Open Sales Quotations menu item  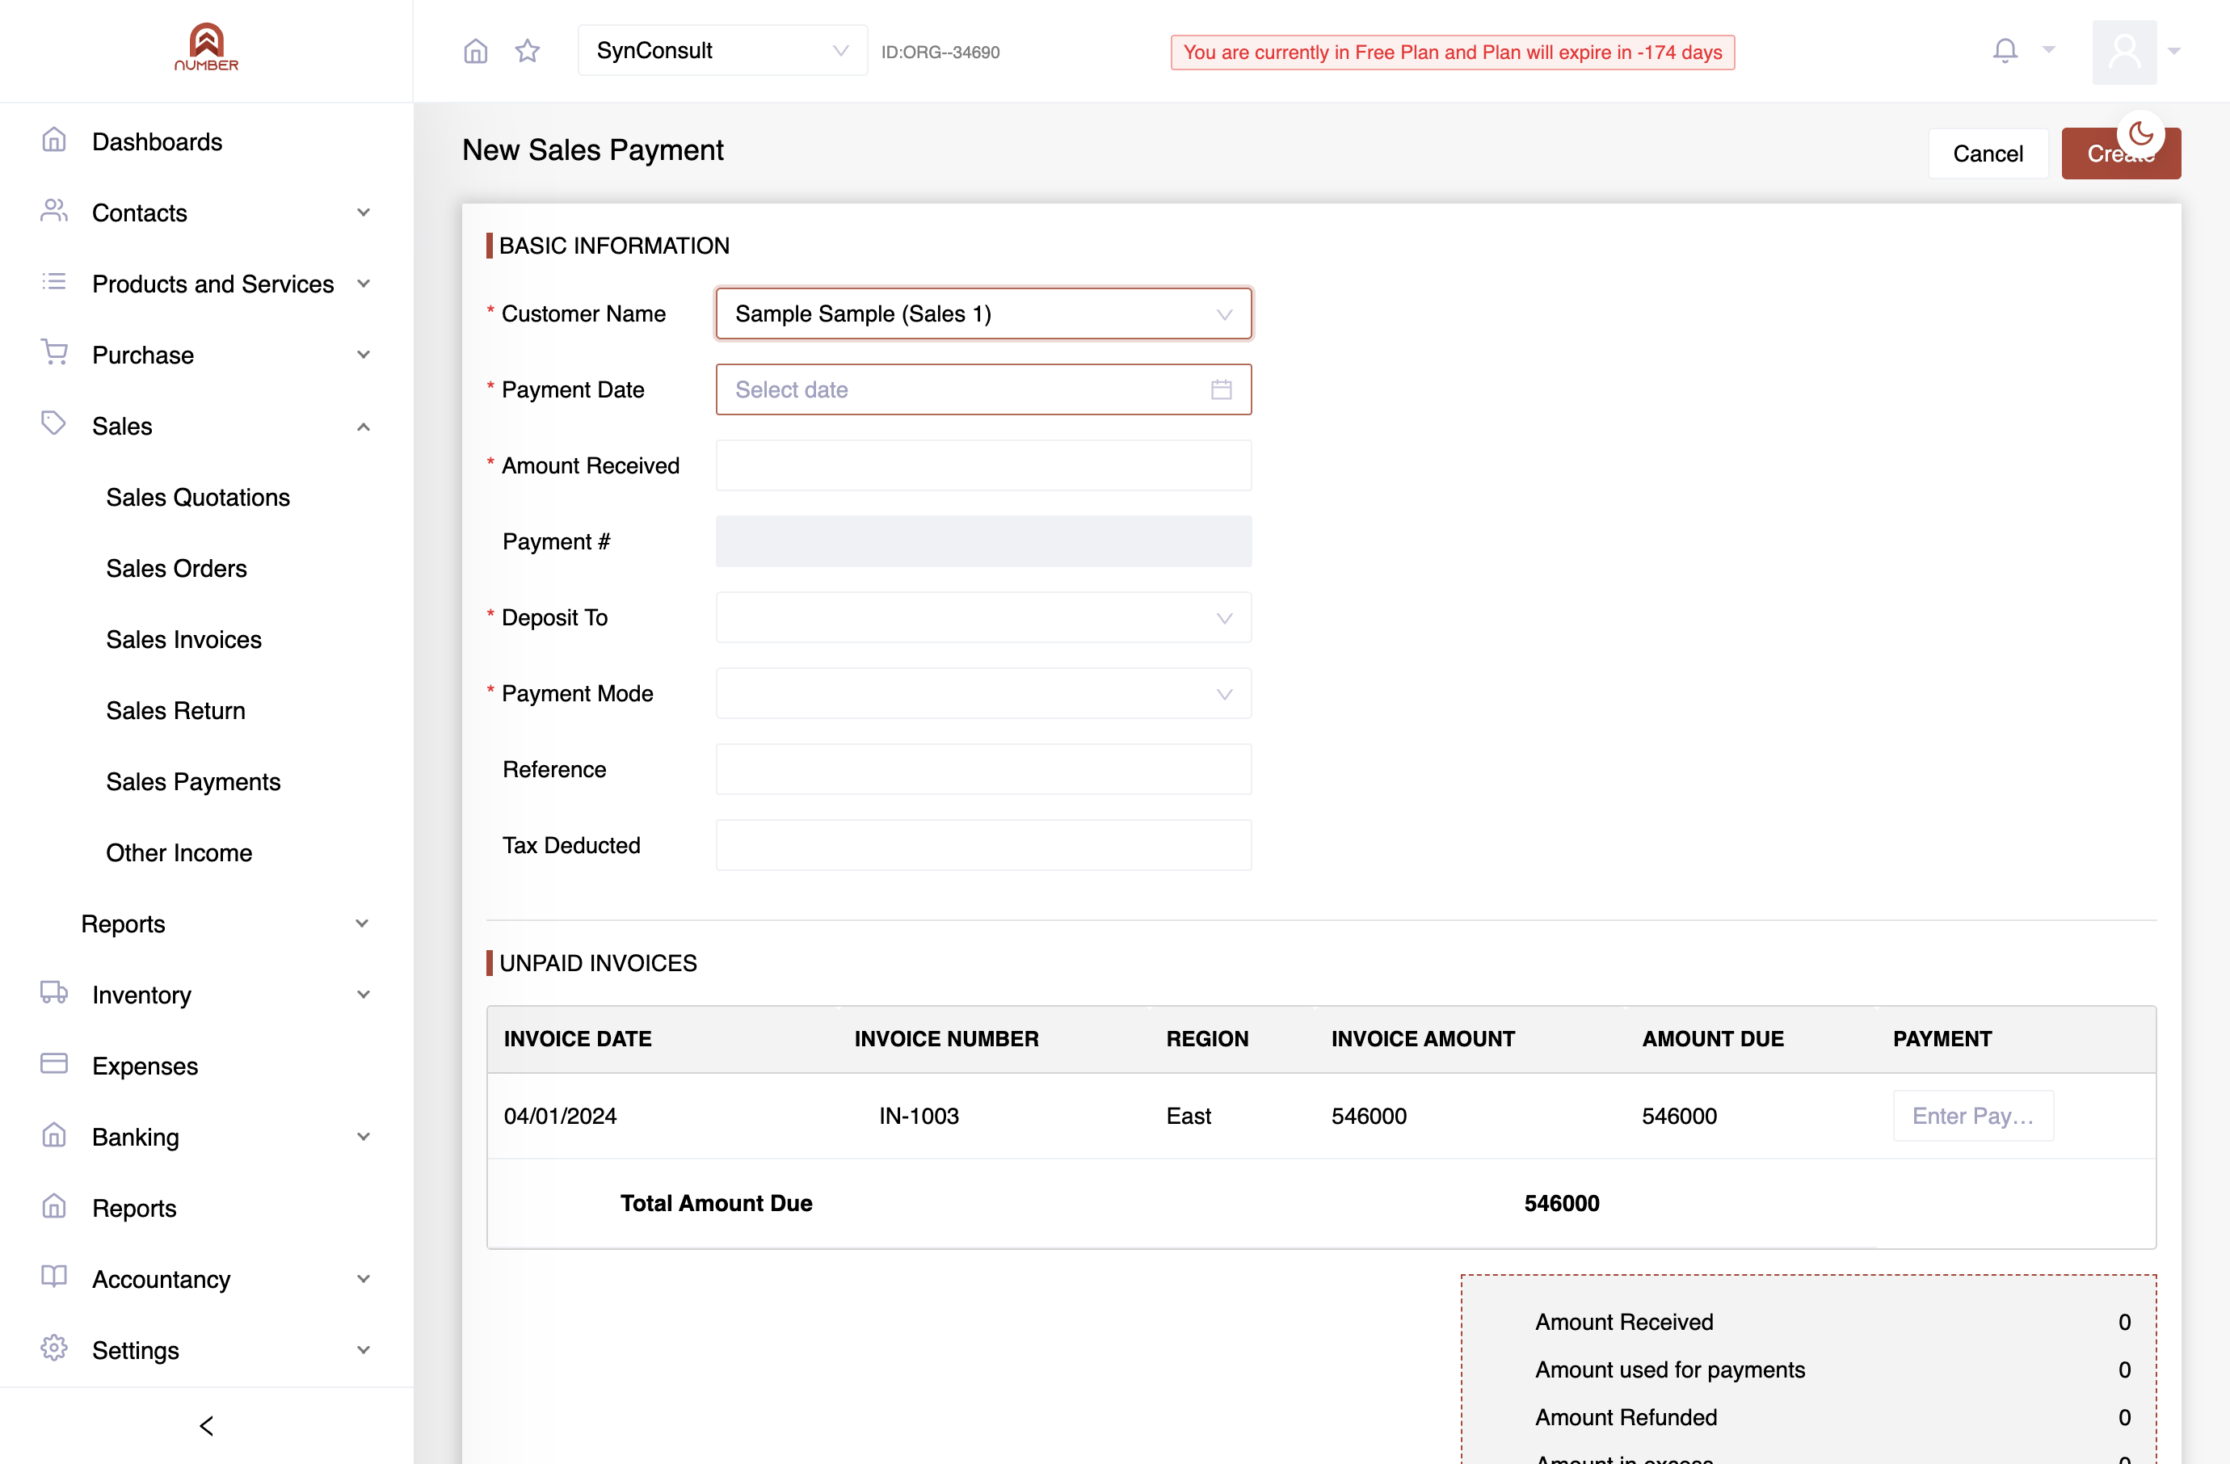point(198,498)
